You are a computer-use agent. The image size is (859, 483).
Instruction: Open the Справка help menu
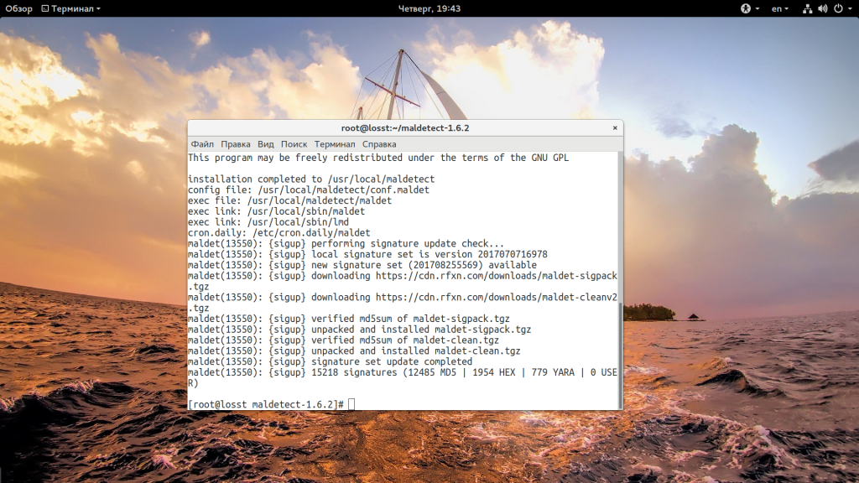click(x=379, y=144)
